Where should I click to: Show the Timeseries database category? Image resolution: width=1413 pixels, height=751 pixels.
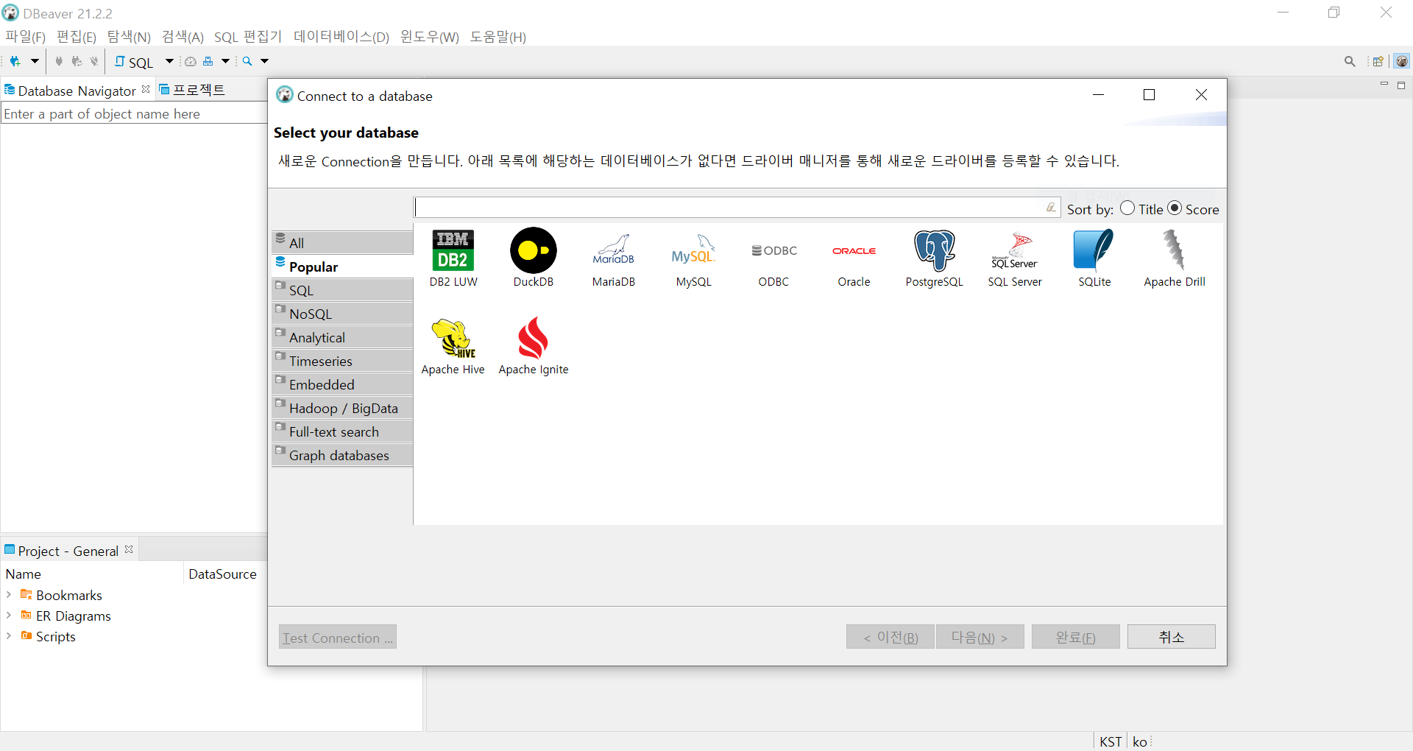[342, 360]
